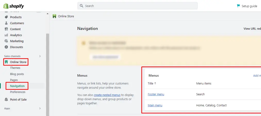
Task: Click the Title column header
Action: click(x=150, y=83)
